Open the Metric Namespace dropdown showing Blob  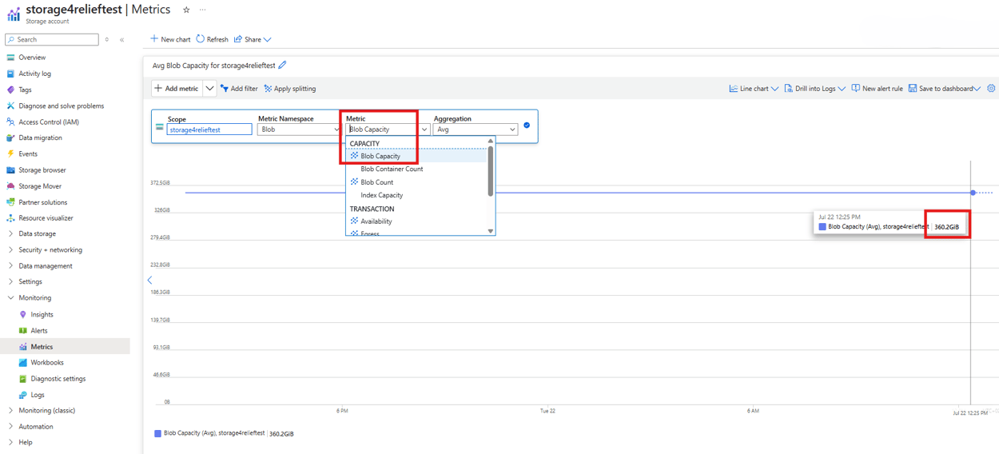(298, 129)
